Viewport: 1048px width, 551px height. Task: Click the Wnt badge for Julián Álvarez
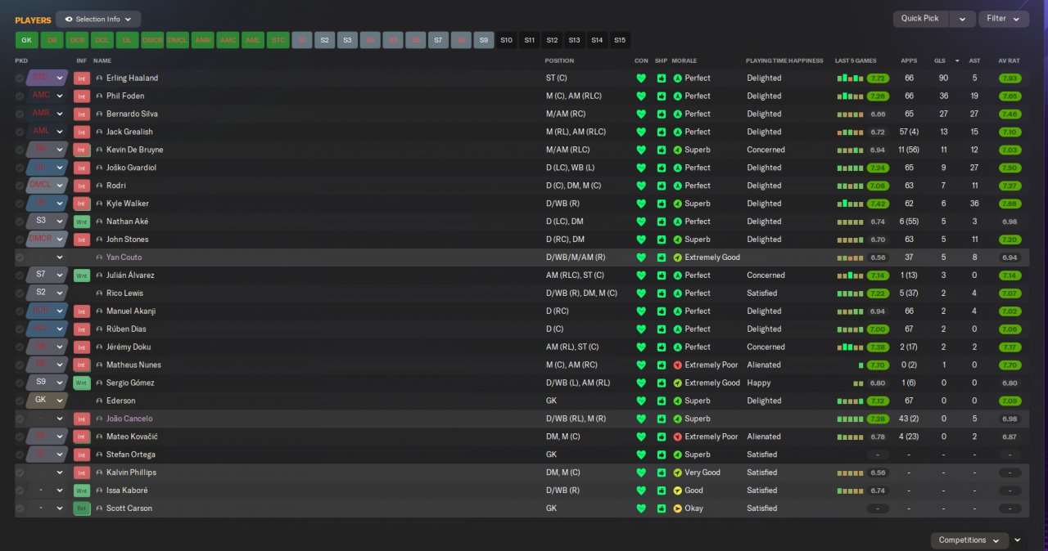82,275
